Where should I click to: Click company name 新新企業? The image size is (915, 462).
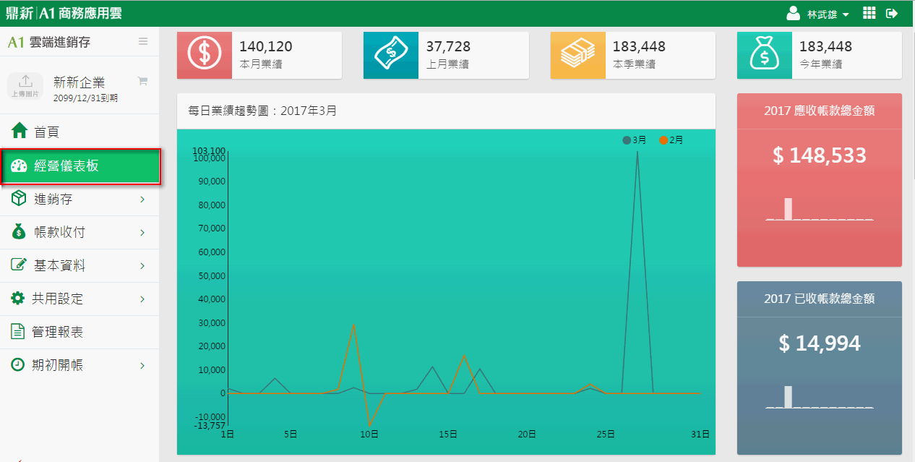tap(80, 82)
